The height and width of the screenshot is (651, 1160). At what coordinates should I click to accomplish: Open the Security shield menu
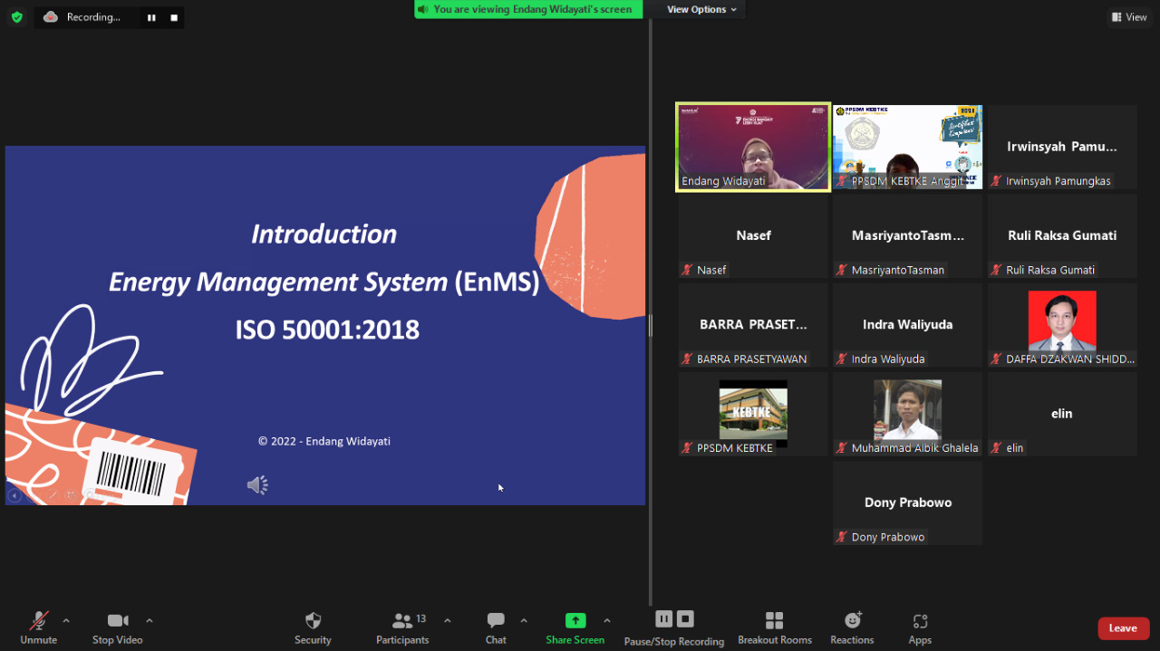[x=313, y=627]
